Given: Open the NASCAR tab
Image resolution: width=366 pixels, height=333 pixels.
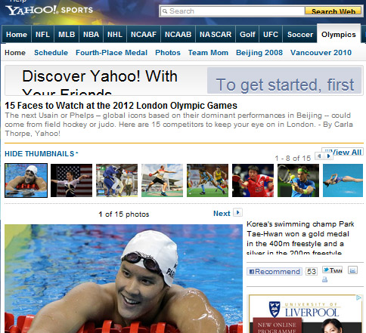Looking at the screenshot, I should (x=216, y=34).
